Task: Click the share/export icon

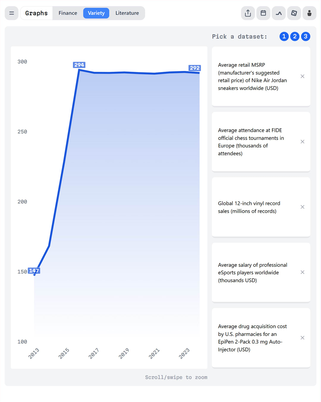Action: [x=248, y=13]
